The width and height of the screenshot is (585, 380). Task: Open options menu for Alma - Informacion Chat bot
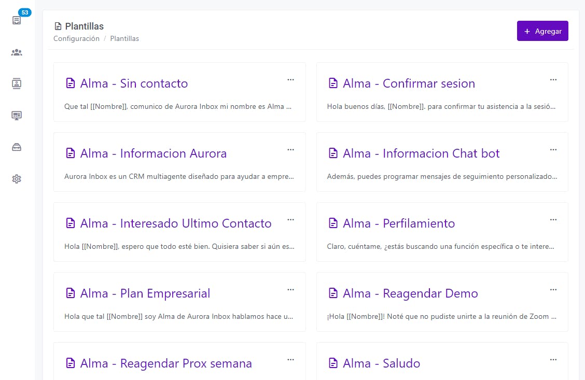(x=553, y=149)
